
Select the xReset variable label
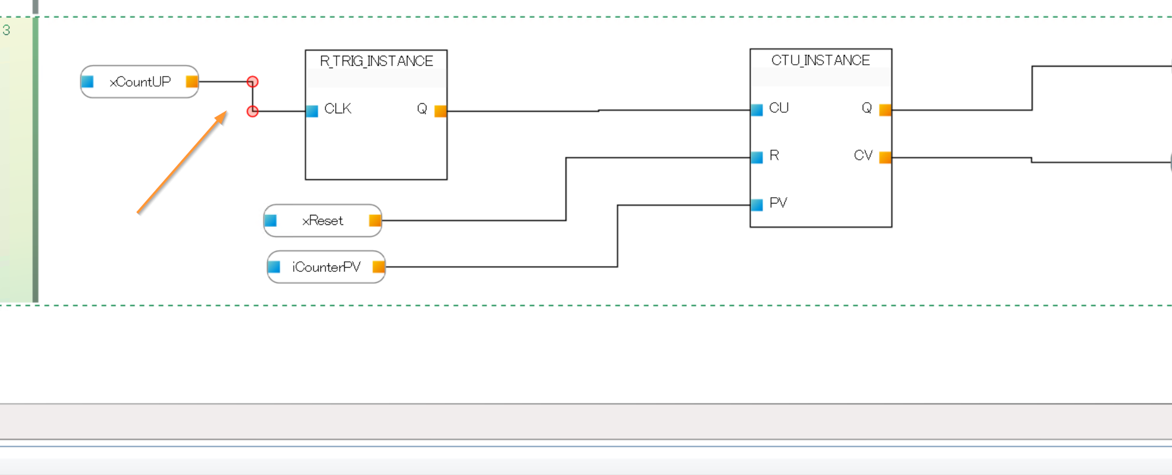[322, 221]
